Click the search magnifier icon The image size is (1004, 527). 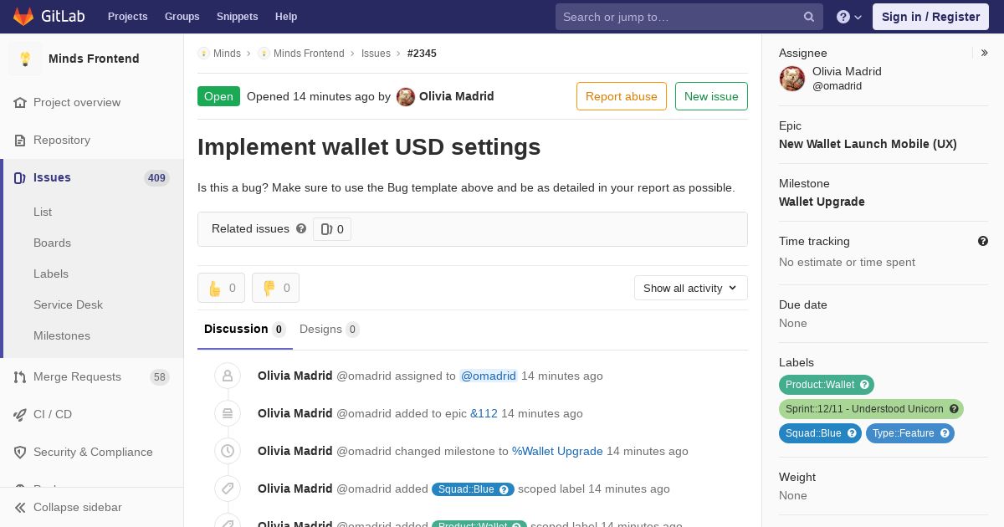point(809,17)
